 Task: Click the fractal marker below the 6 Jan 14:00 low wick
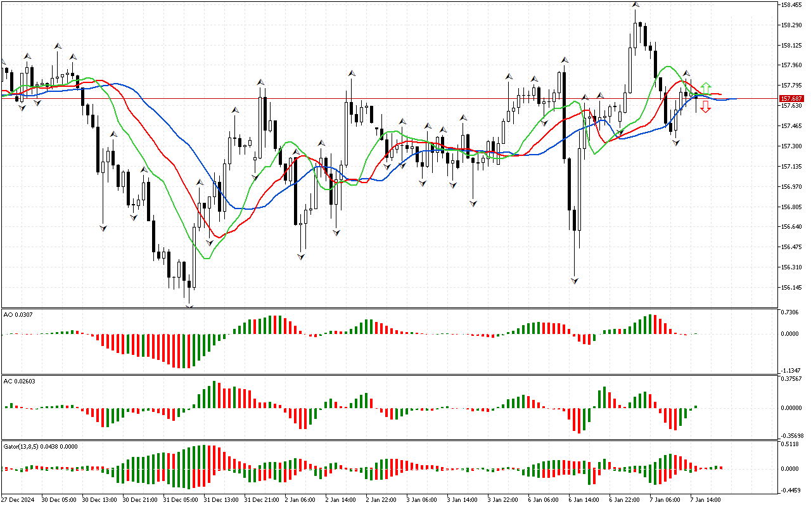pyautogui.click(x=575, y=280)
